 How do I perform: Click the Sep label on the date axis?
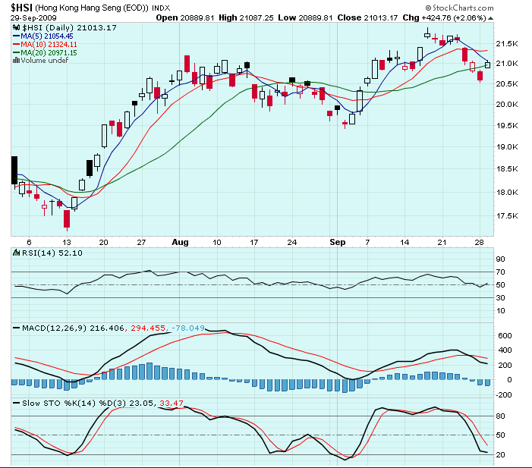coord(338,242)
